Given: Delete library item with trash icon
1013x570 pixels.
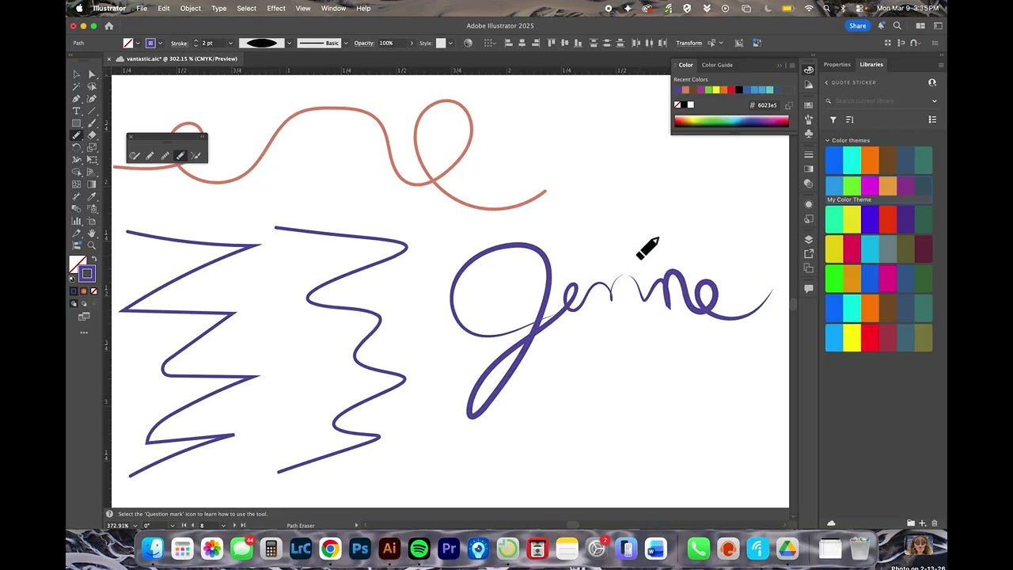Looking at the screenshot, I should [x=935, y=523].
